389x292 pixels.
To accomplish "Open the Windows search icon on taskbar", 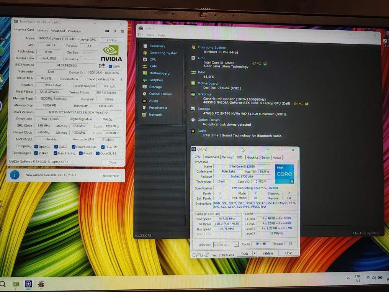I will (x=2, y=284).
